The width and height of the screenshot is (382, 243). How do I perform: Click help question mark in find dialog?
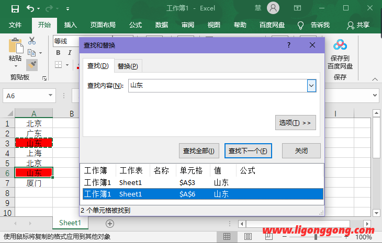[x=289, y=45]
